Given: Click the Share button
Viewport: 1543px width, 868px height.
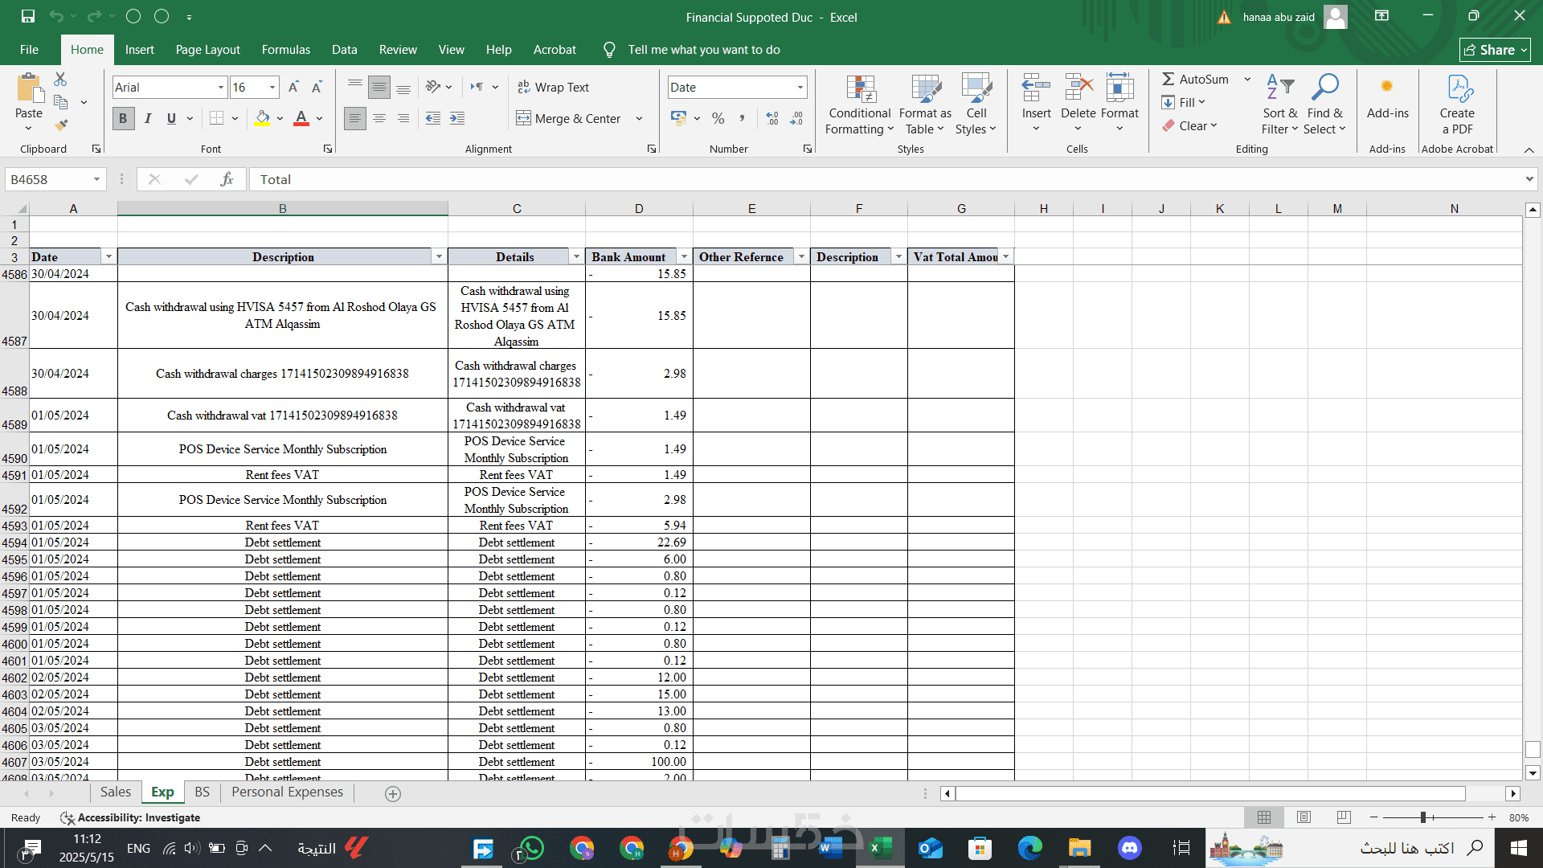Looking at the screenshot, I should click(x=1494, y=50).
